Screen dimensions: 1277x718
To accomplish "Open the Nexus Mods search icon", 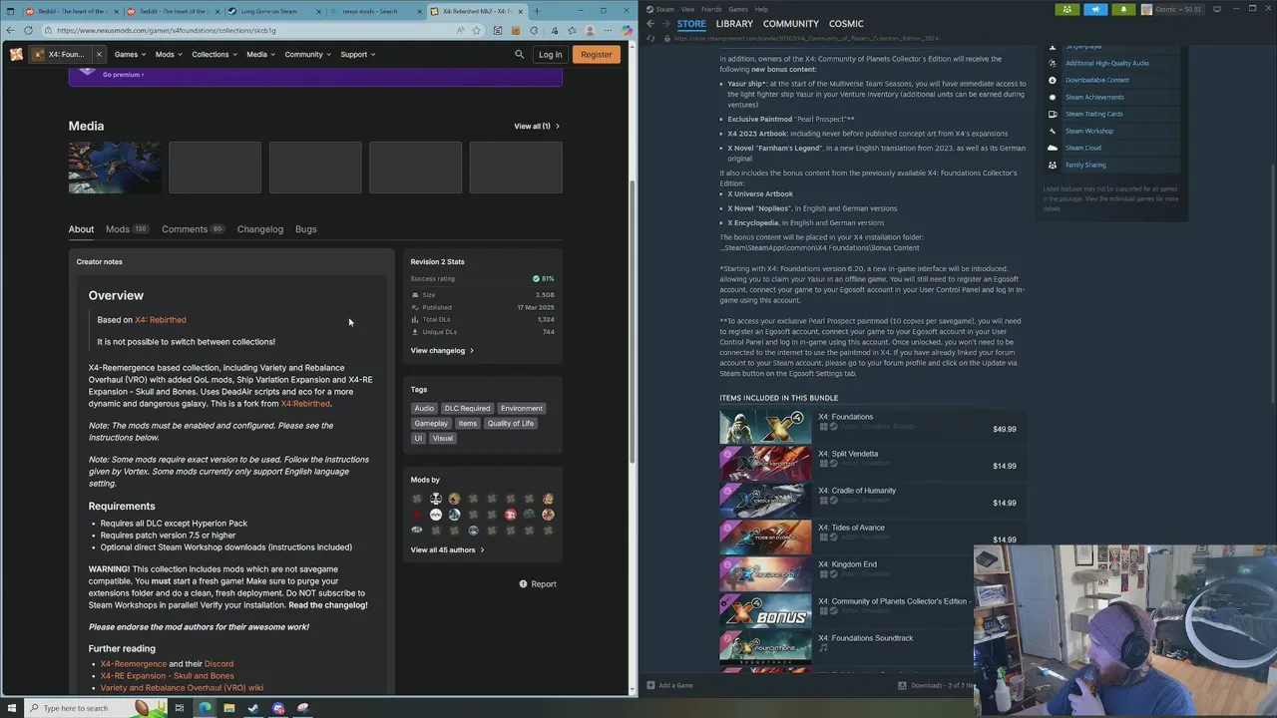I will click(x=519, y=54).
